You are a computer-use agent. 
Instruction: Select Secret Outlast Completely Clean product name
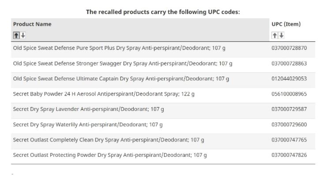pos(108,140)
